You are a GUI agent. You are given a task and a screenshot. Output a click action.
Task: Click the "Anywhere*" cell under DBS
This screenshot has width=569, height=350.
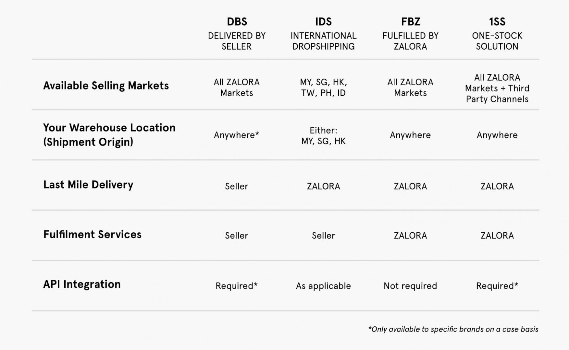[236, 135]
